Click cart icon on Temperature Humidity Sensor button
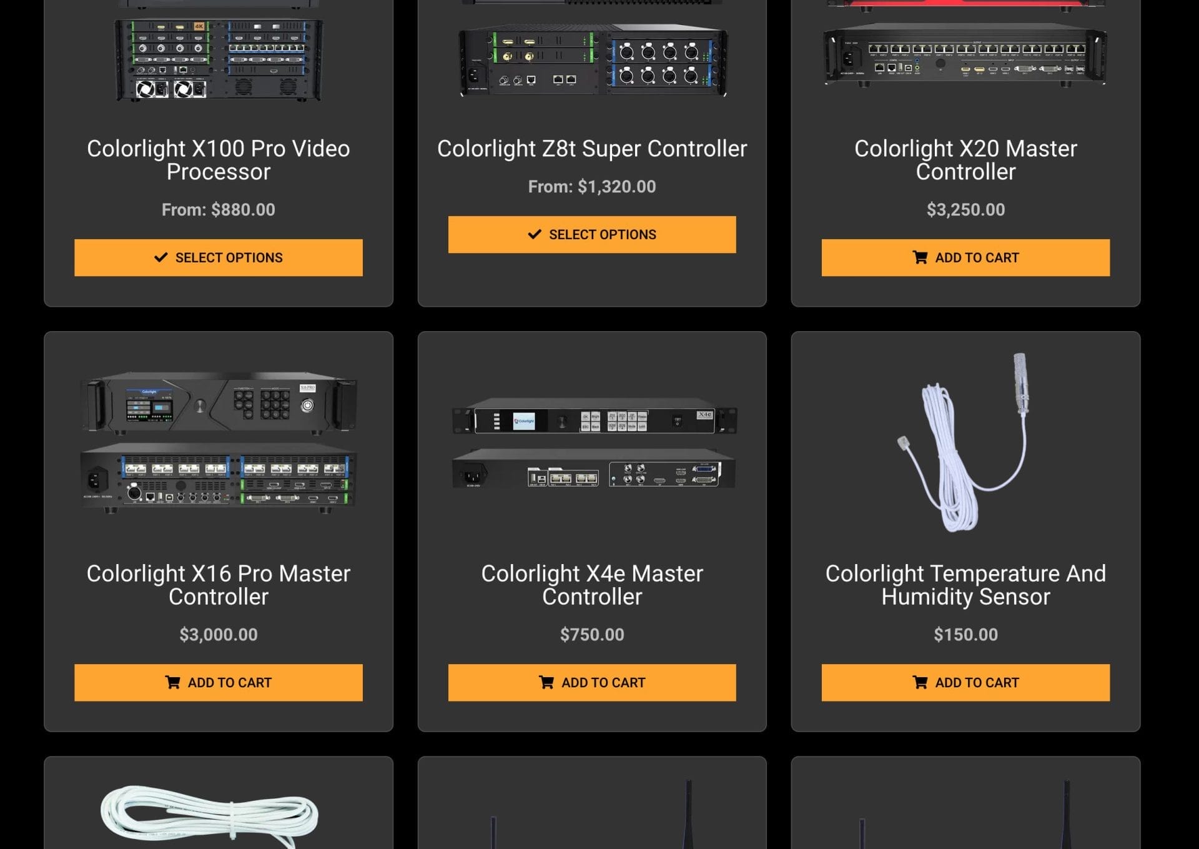 (919, 682)
